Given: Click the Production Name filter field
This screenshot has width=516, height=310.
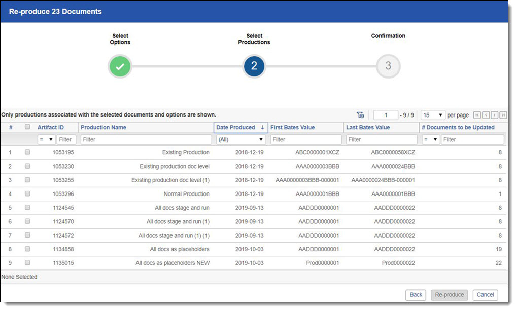Looking at the screenshot, I should coord(146,139).
